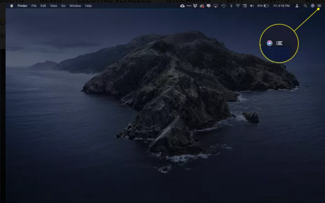Open the File menu
Viewport: 325px width, 203px height.
click(34, 6)
